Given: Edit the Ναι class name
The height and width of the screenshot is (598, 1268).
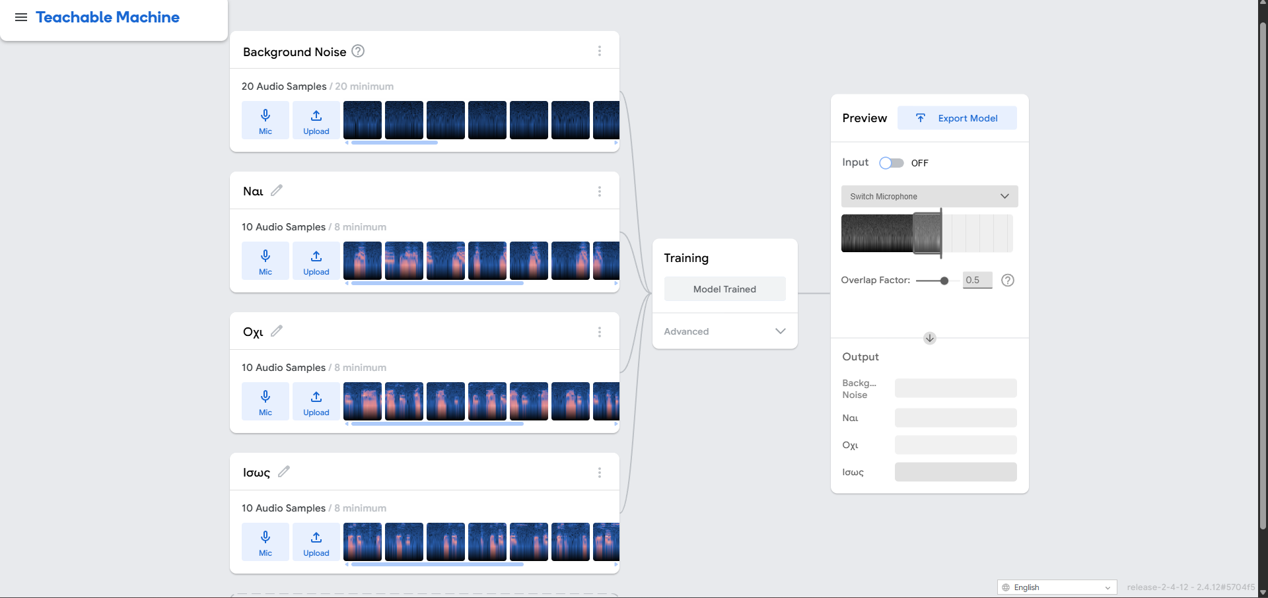Looking at the screenshot, I should [277, 190].
